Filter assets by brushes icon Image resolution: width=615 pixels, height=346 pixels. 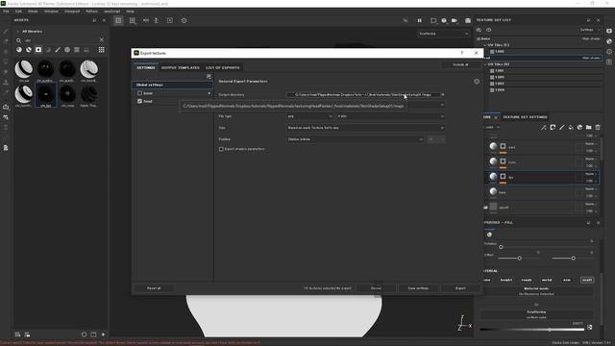point(58,50)
